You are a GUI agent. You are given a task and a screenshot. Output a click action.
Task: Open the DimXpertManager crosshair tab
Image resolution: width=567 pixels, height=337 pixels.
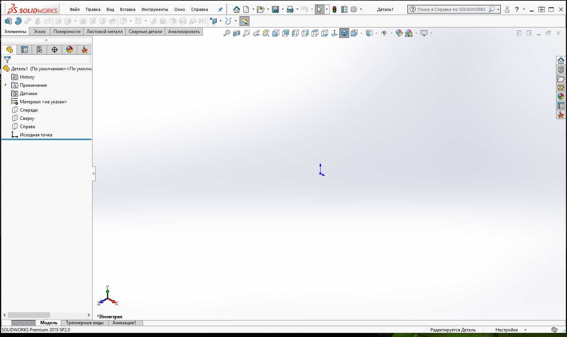(55, 50)
